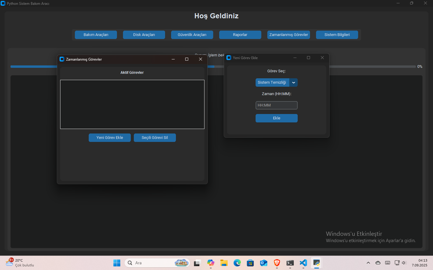Minimize the Zamanlanmış Görevler window

(173, 59)
